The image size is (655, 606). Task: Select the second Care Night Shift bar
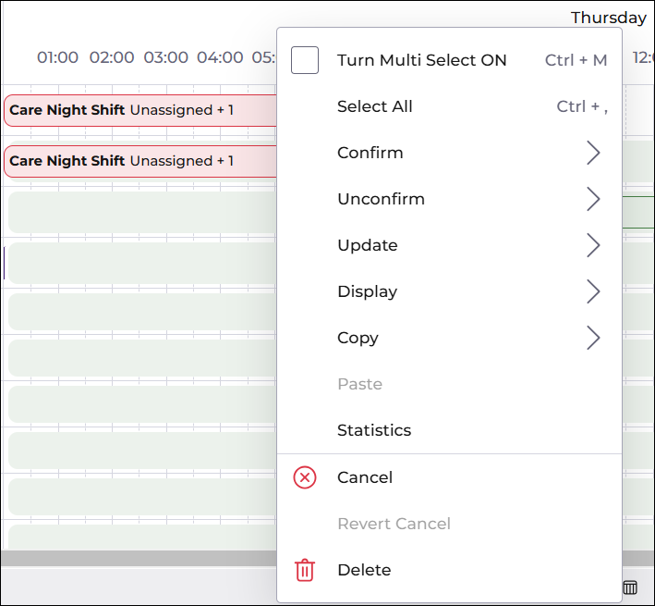click(139, 161)
